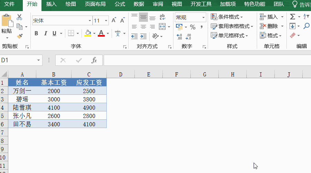The height and width of the screenshot is (173, 311).
Task: Open the 对齐方式 dialog launcher
Action: (x=170, y=47)
